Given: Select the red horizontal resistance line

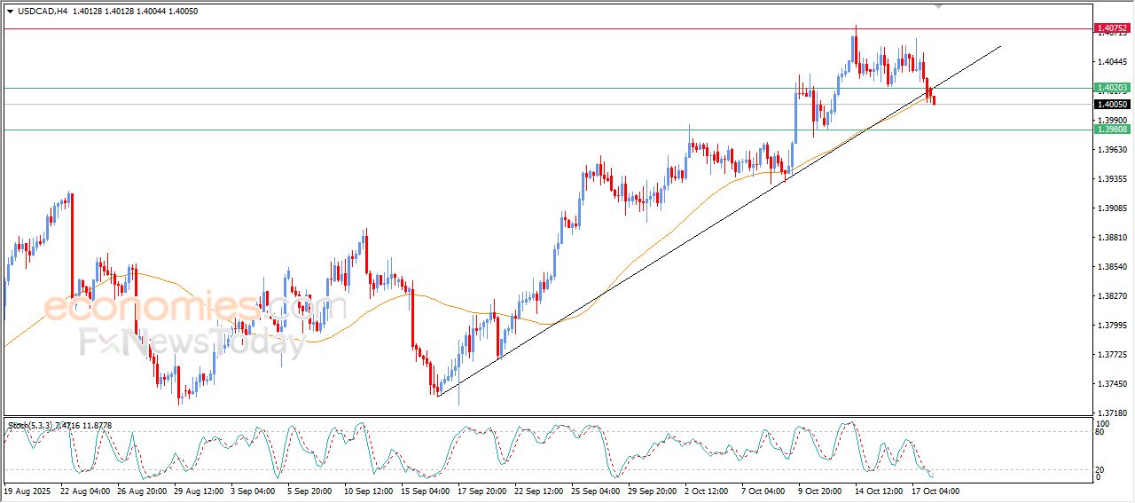Looking at the screenshot, I should (532, 28).
